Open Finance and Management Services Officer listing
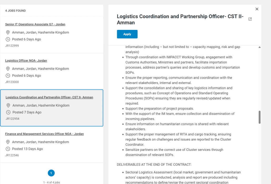Screen dimensions: 271x184 click(44, 134)
